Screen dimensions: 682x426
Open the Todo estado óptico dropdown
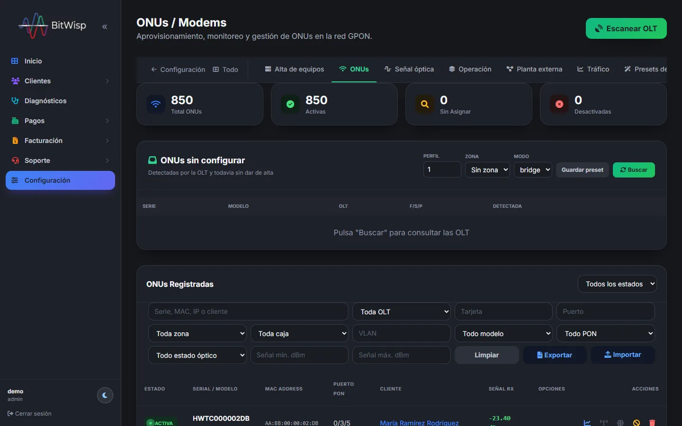[x=197, y=355]
